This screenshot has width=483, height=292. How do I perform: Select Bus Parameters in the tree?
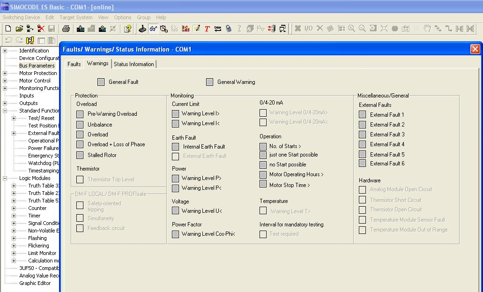coord(37,66)
